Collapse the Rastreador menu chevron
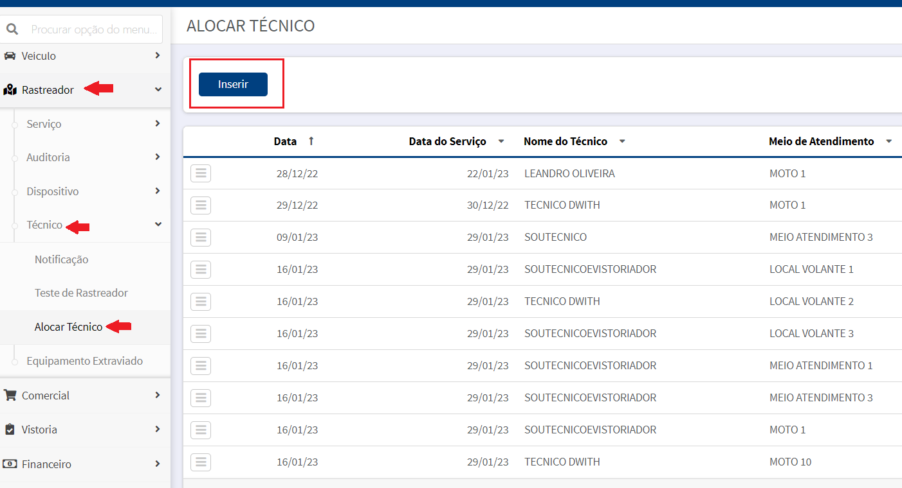 point(158,90)
